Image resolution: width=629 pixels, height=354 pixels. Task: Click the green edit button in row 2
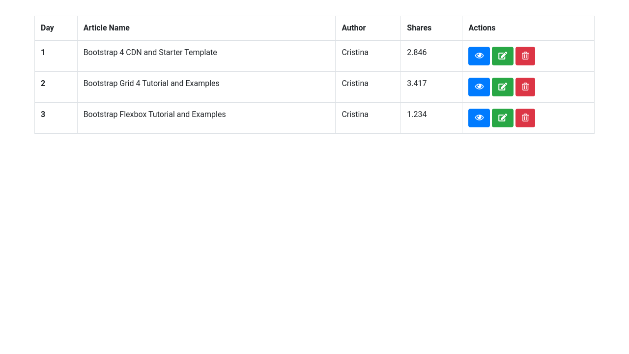[x=503, y=87]
